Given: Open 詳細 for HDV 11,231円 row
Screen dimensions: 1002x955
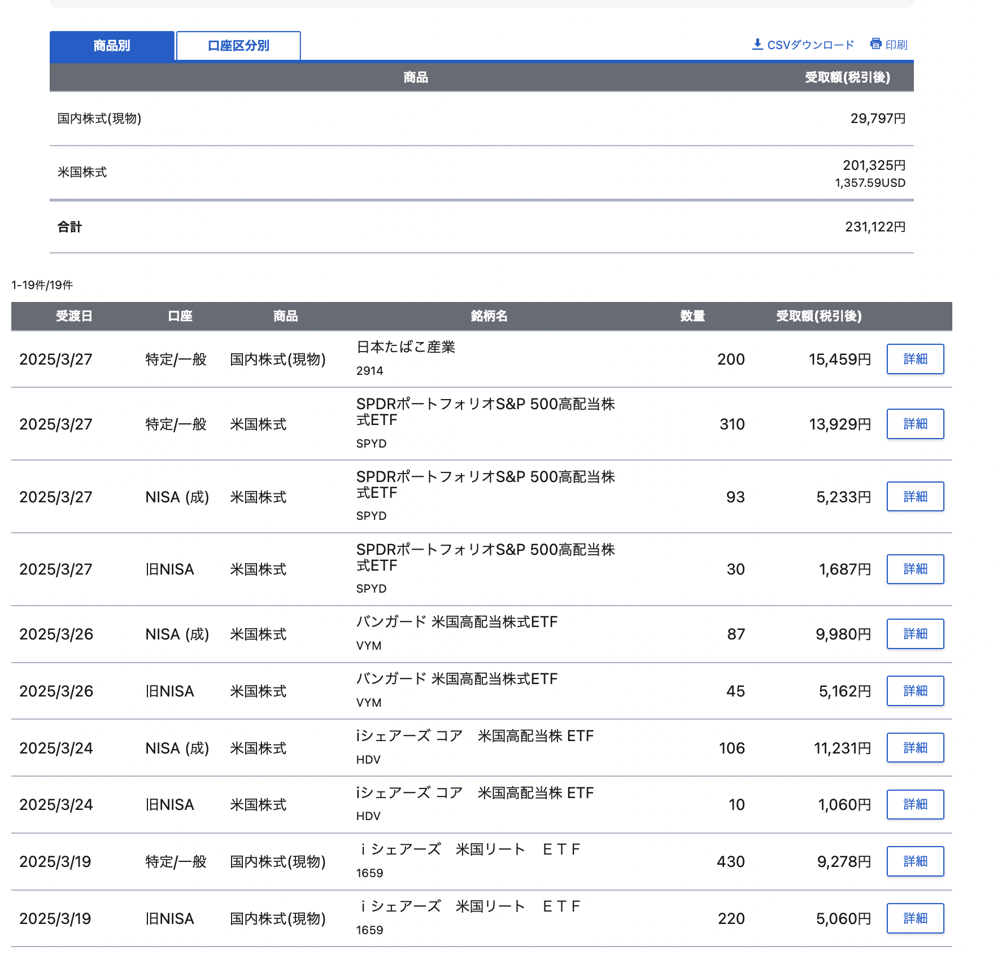Looking at the screenshot, I should coord(915,748).
